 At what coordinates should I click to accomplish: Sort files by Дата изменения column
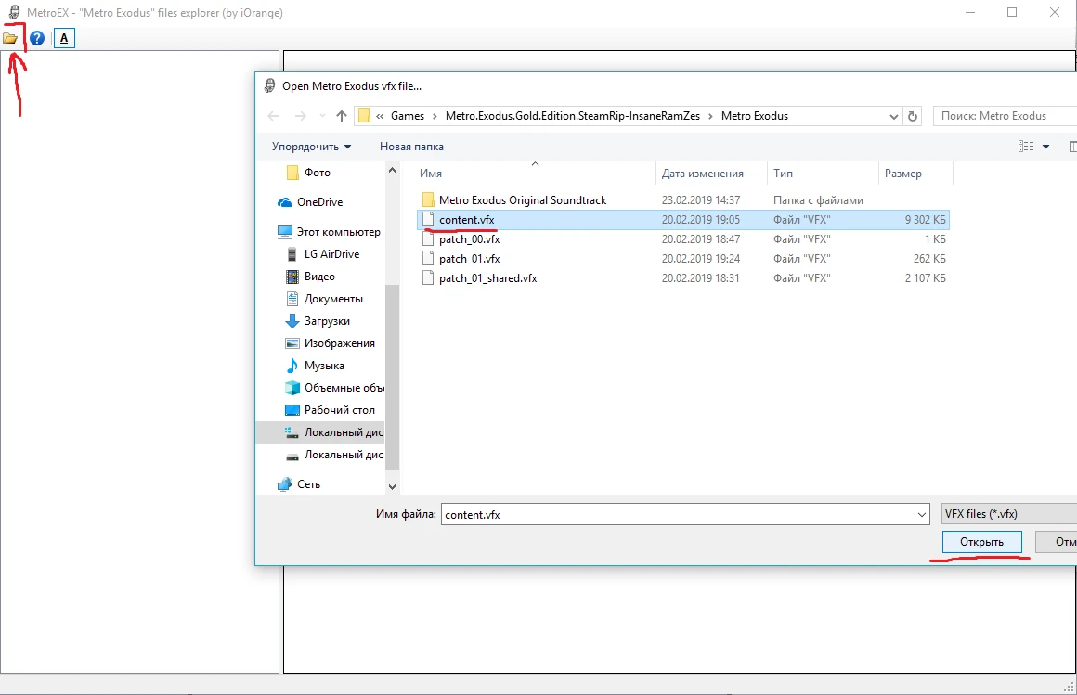click(702, 174)
